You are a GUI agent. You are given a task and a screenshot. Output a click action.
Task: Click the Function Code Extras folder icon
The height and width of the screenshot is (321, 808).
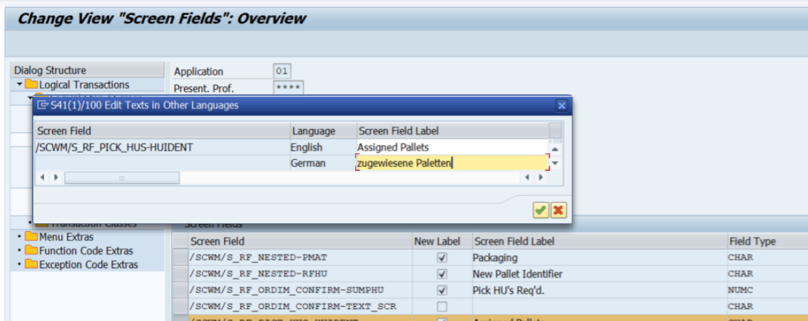tap(31, 250)
